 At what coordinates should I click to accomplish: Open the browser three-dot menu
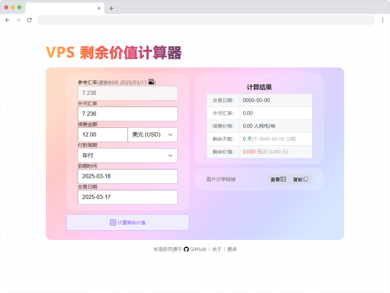click(382, 20)
